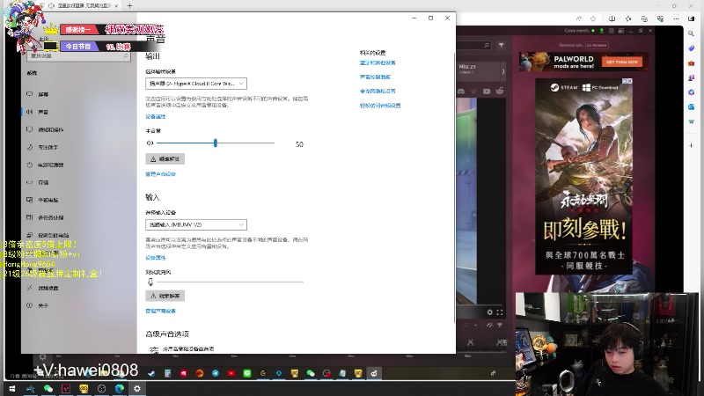Click the Find a setting search box
Viewport: 704px width, 396px height.
pos(78,56)
